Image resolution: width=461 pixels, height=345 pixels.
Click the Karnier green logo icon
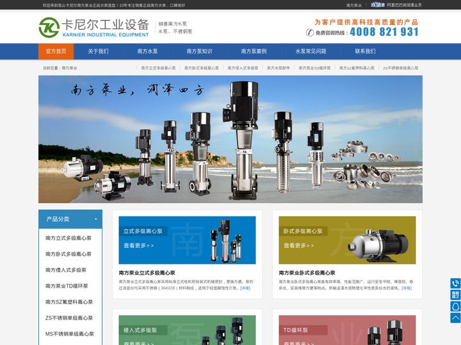(49, 27)
